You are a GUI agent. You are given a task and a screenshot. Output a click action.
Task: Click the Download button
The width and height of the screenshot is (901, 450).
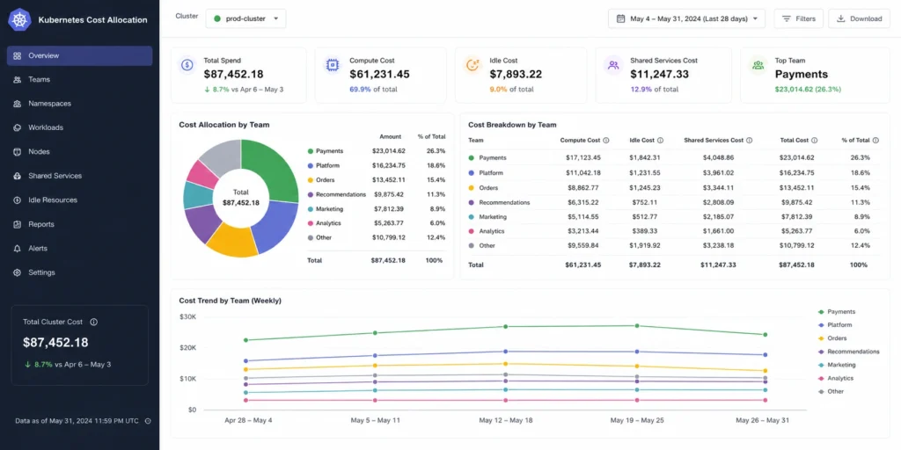pos(859,18)
